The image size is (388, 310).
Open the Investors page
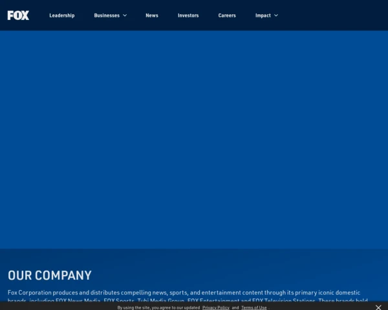pyautogui.click(x=188, y=15)
